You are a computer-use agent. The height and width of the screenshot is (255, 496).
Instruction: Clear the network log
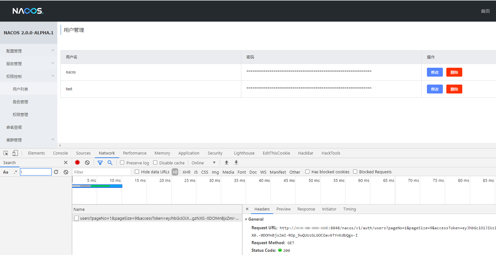(87, 162)
